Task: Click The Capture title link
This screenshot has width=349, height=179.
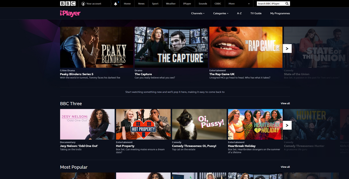Action: tap(143, 74)
